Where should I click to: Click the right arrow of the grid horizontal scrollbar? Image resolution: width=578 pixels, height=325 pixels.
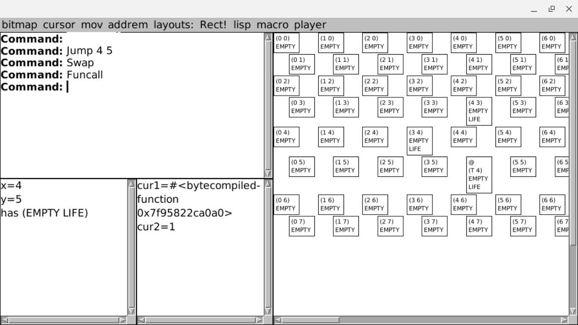[x=564, y=320]
